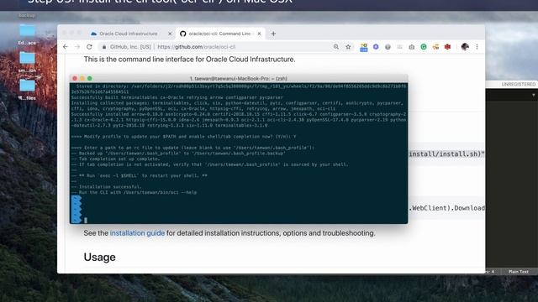
Task: Click the terminal title bar text
Action: coord(239,78)
